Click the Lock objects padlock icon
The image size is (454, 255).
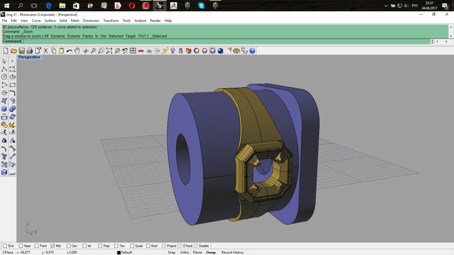point(181,51)
